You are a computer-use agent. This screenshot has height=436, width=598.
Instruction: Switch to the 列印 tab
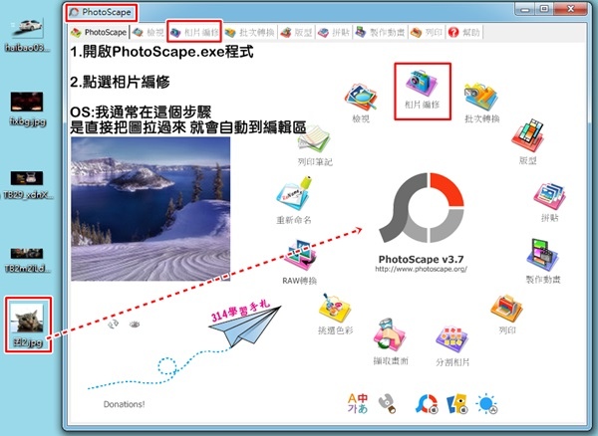427,33
